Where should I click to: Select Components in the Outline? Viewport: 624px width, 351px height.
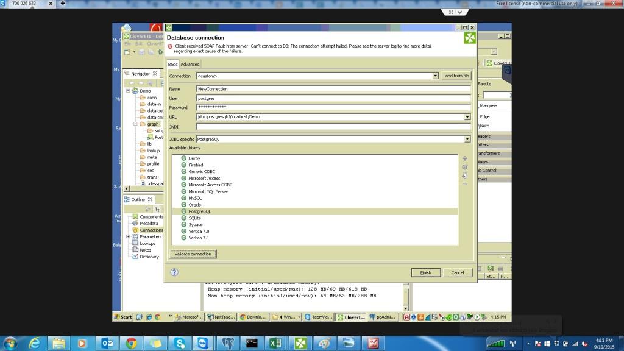coord(151,217)
